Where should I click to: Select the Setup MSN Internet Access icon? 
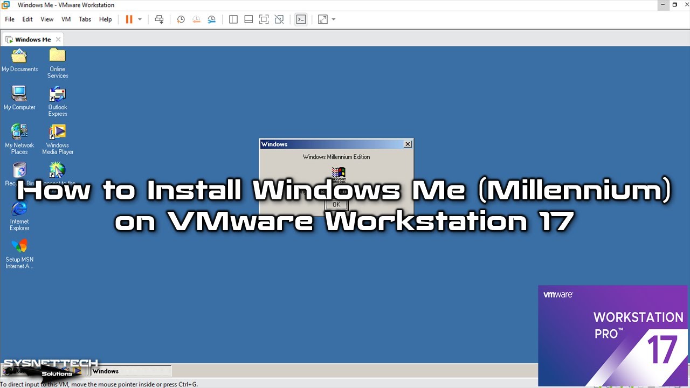19,254
